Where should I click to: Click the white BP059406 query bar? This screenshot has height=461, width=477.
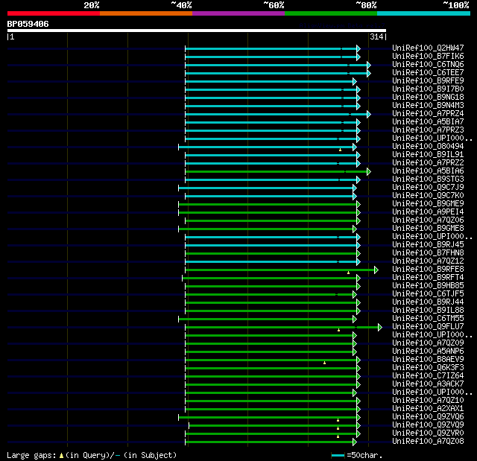(196, 31)
